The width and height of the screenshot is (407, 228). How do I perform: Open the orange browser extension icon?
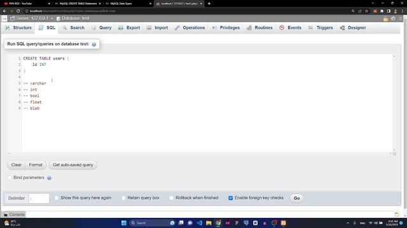[x=375, y=11]
